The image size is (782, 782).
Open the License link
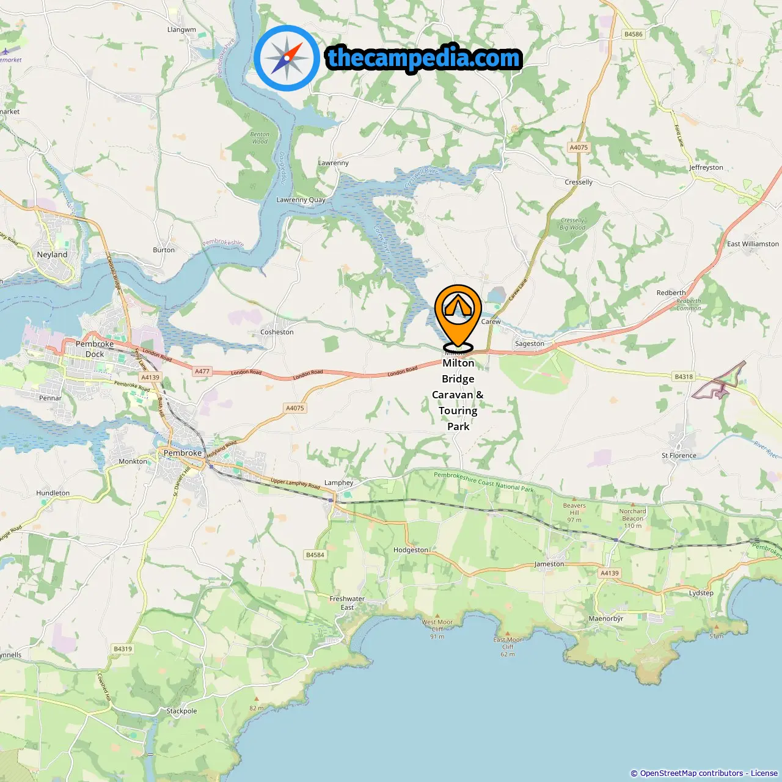tap(764, 773)
